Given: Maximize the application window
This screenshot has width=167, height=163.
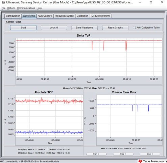Looking at the screenshot, I should click(151, 2).
